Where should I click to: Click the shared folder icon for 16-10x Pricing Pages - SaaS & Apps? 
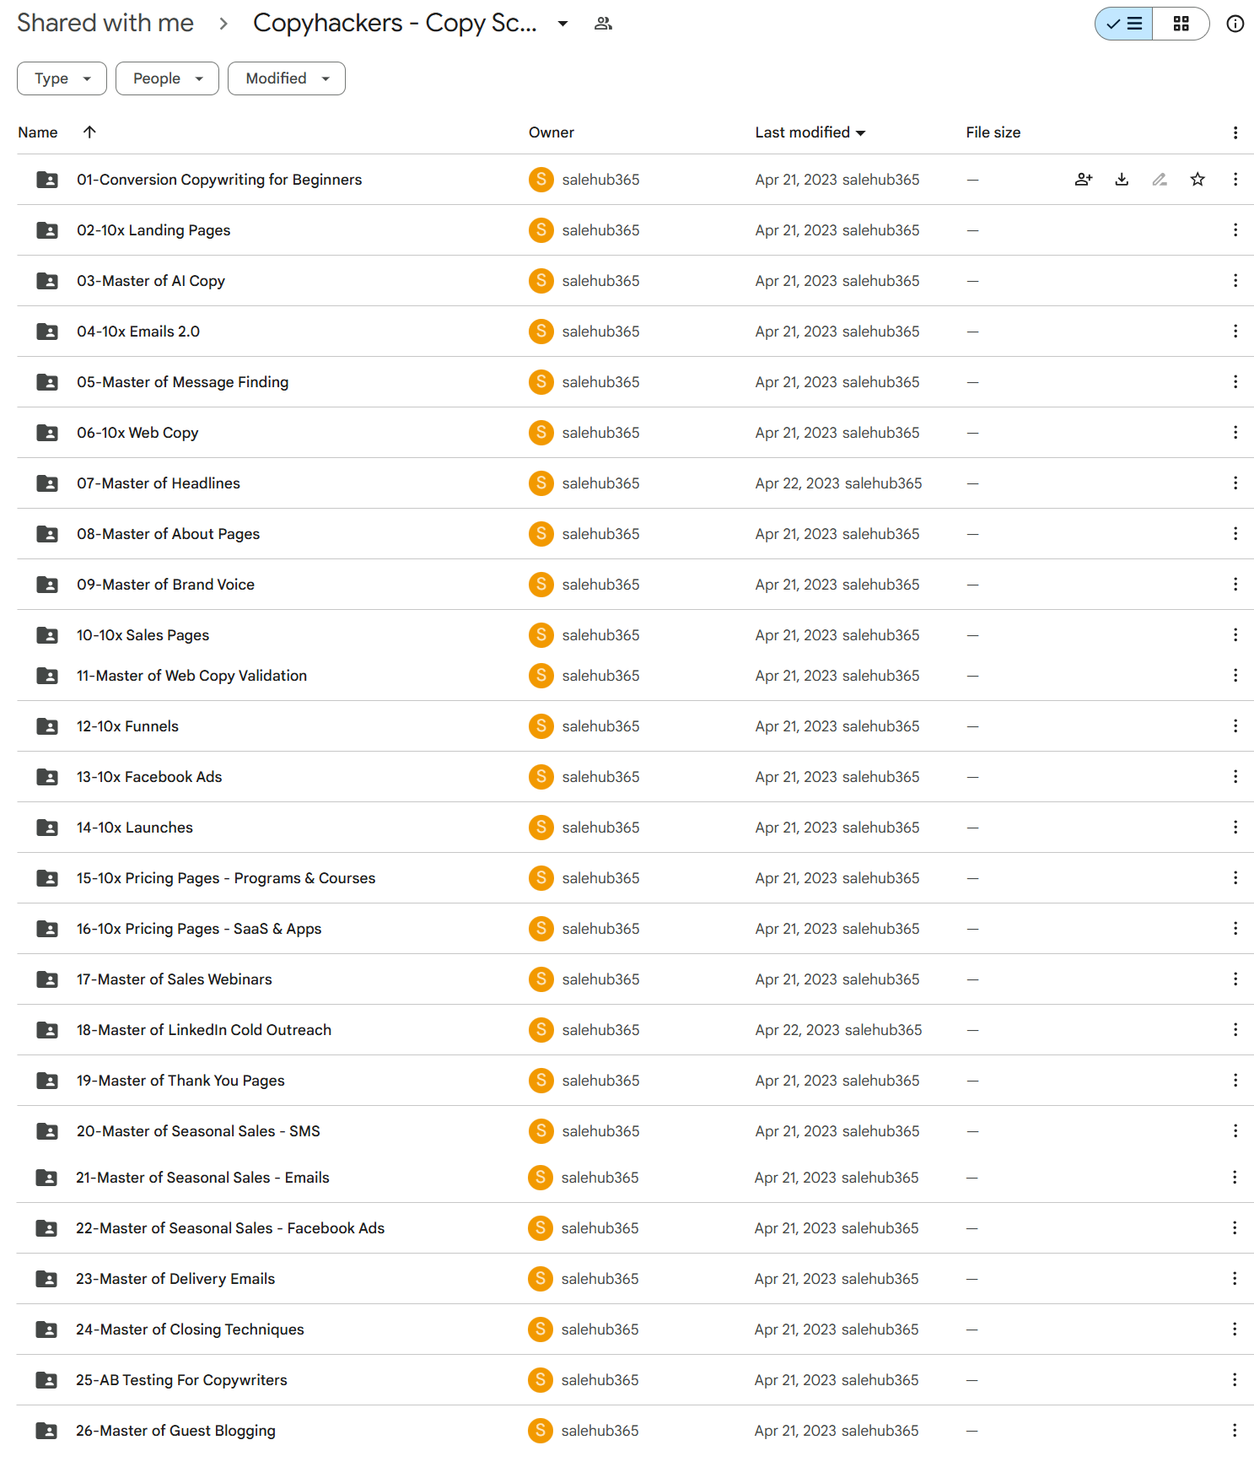pos(47,929)
